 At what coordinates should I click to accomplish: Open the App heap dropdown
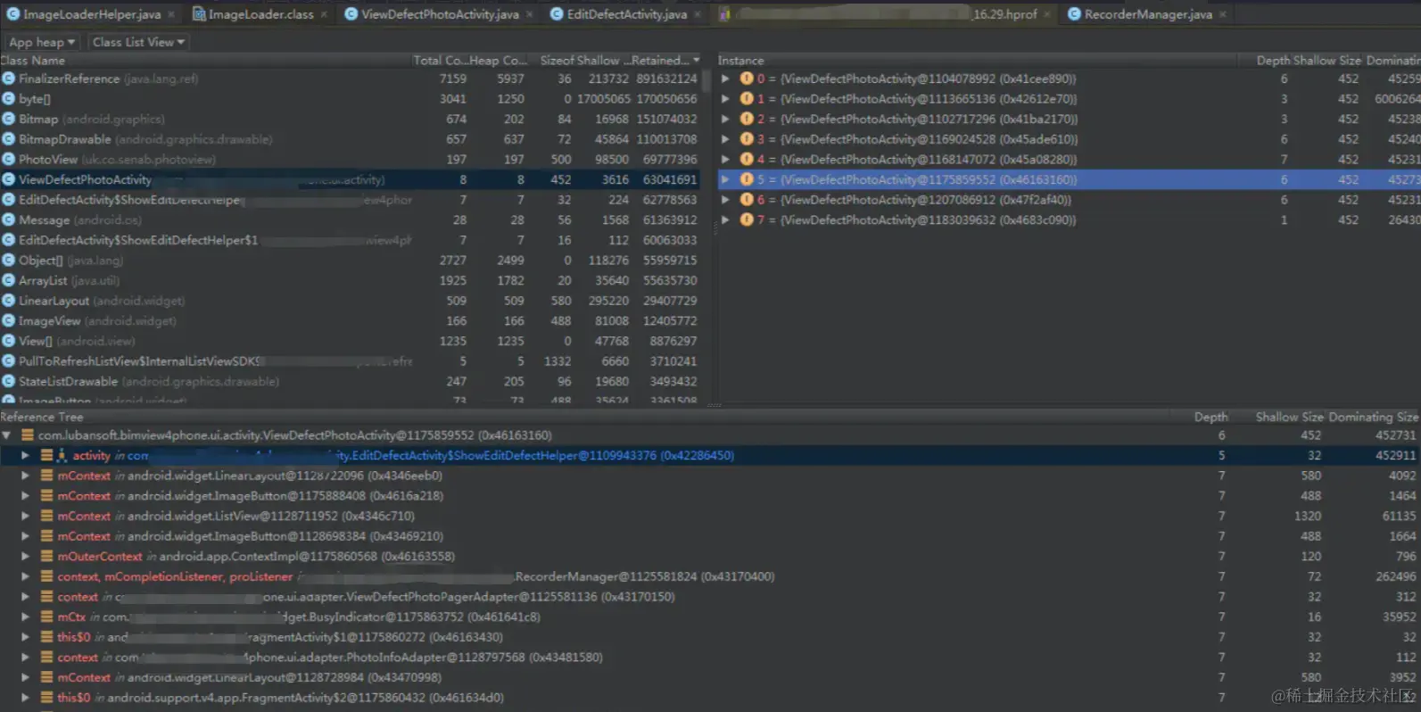pyautogui.click(x=42, y=42)
